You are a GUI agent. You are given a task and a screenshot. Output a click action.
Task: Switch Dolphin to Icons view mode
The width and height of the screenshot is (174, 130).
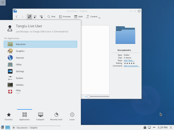click(x=30, y=17)
